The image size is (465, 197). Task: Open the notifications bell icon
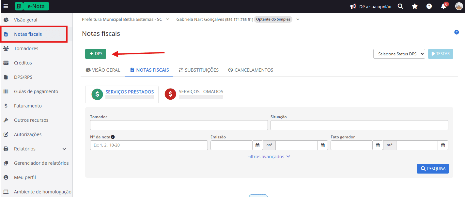[443, 6]
